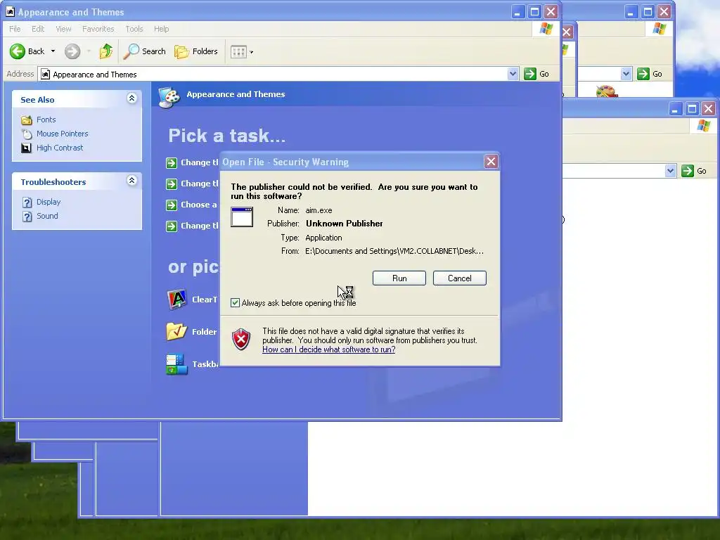Click the Display help icon

pyautogui.click(x=27, y=202)
